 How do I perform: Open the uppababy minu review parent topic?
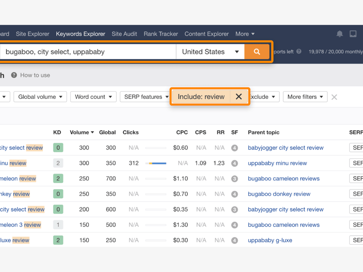tap(277, 163)
